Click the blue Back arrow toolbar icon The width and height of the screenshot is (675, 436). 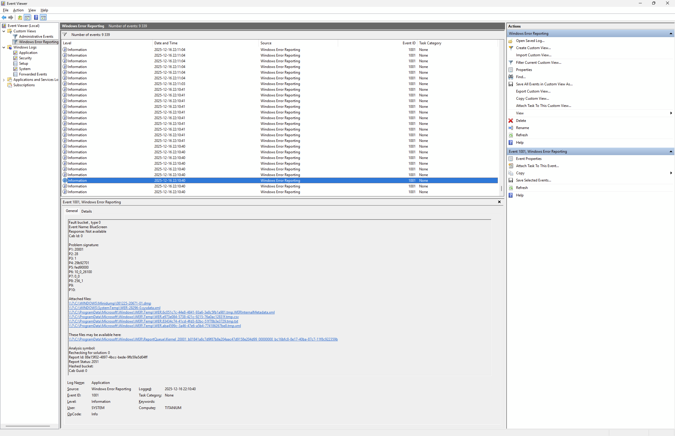[x=4, y=17]
